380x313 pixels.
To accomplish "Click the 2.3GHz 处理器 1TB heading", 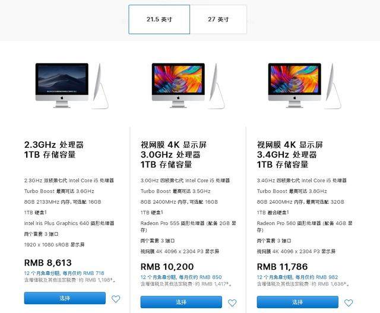I will click(54, 150).
